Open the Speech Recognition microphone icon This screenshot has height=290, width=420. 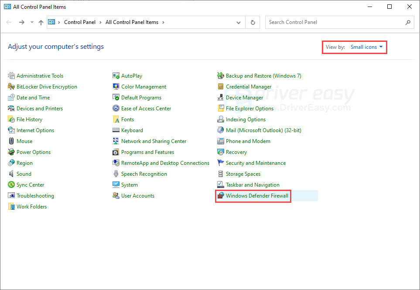116,174
